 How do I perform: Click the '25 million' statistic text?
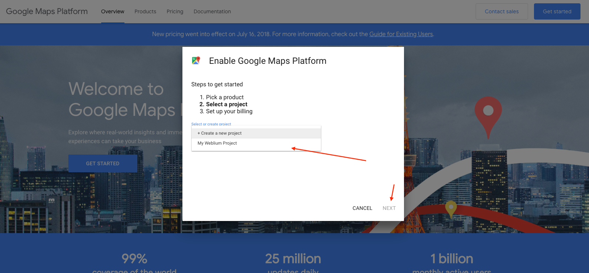293,259
